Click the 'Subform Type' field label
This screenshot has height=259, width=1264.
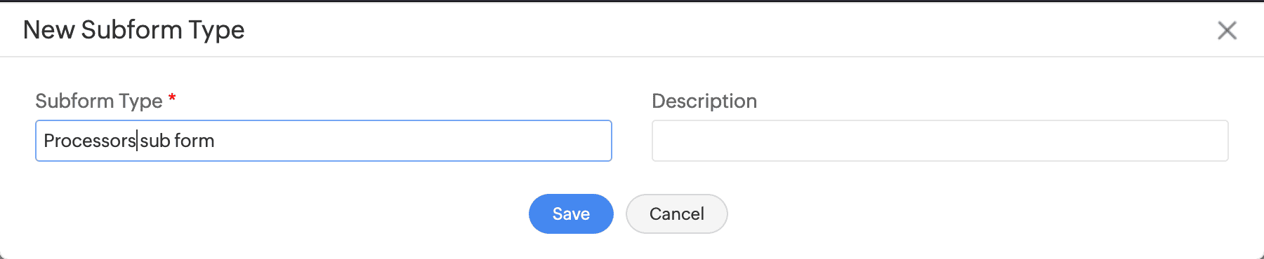(99, 101)
